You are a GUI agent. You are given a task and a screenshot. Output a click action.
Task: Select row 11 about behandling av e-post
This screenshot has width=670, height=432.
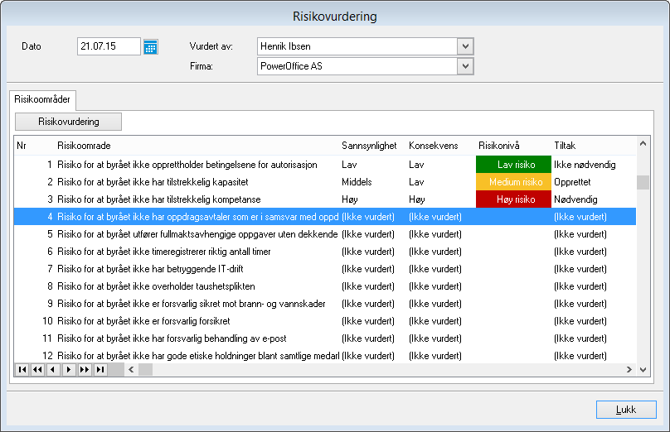click(325, 338)
